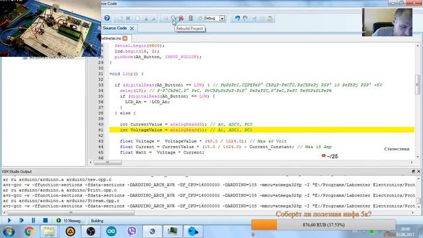
Task: Click the code editor vertical scrollbar thumb
Action: [417, 85]
